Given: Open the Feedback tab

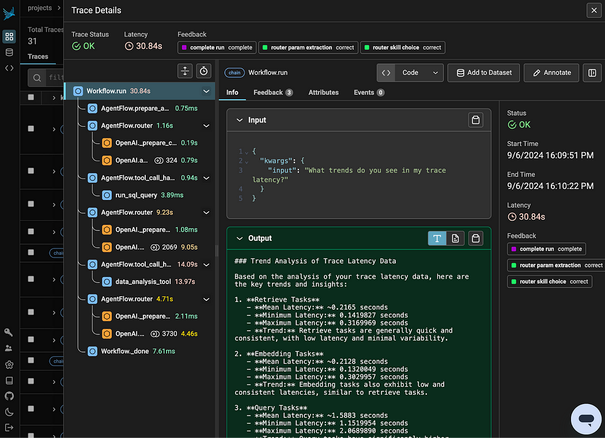Looking at the screenshot, I should 273,93.
